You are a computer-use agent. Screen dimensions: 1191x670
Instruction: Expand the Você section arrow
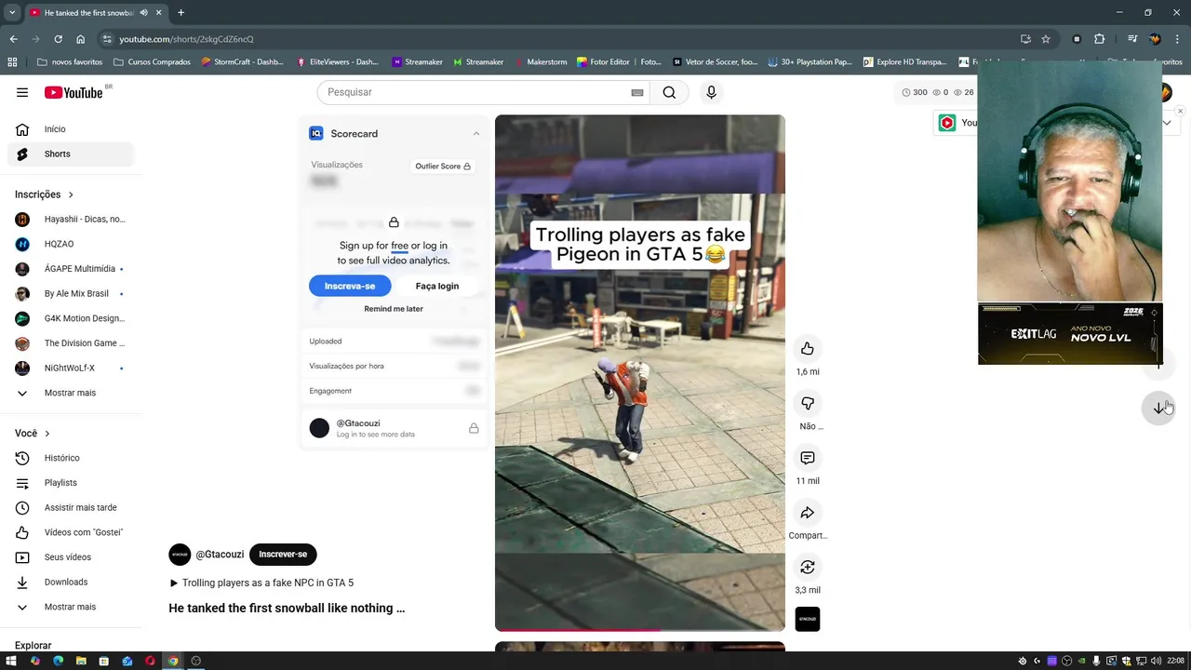(47, 434)
